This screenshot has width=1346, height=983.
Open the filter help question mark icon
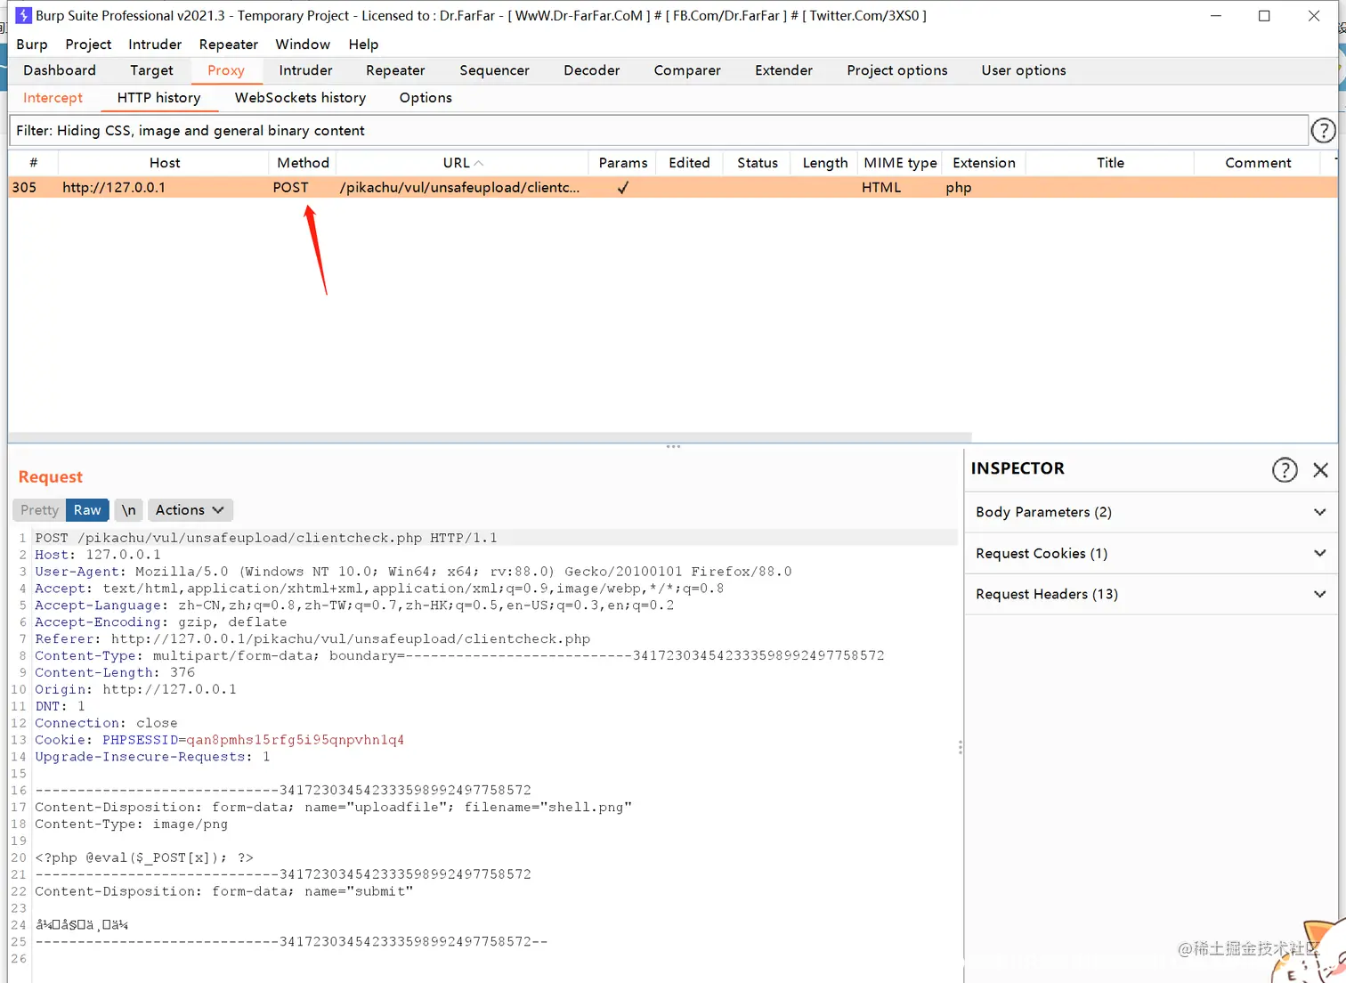[x=1324, y=131]
